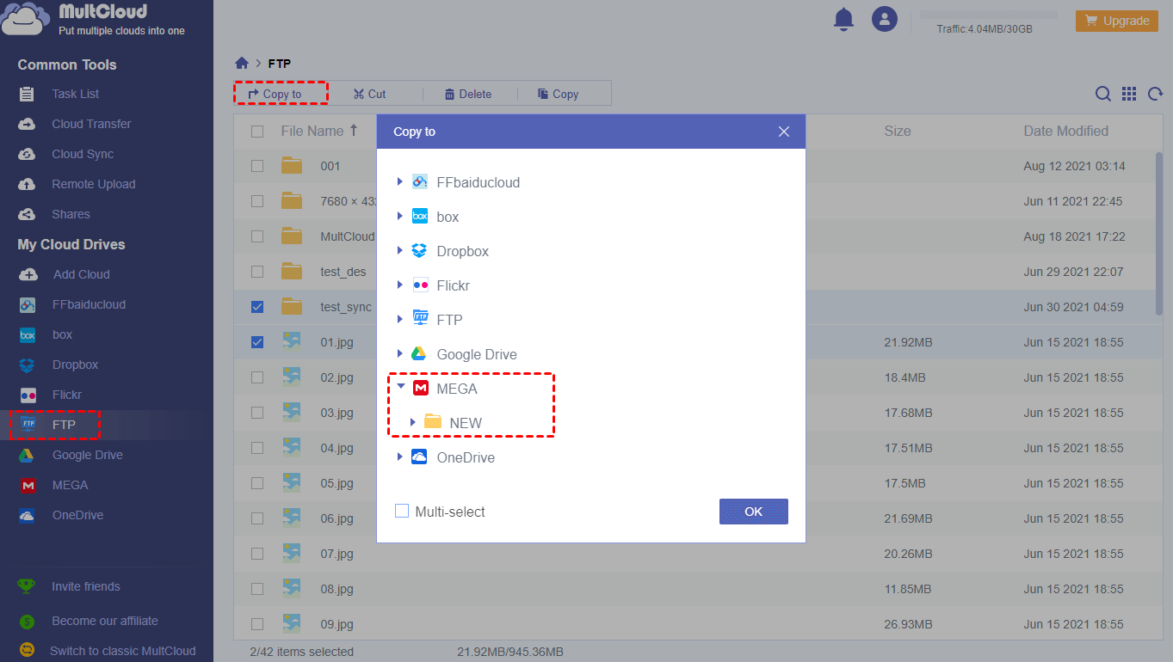Screen dimensions: 1173x662
Task: Select Google Drive in the Copy to tree
Action: [477, 354]
